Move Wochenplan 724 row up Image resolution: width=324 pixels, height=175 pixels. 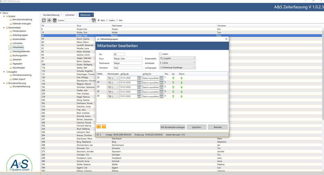point(173,92)
